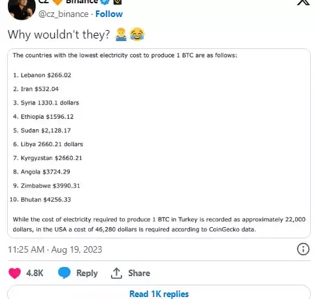Click the blue verified checkmark badge
Viewport: 316px width, 299px height.
click(105, 2)
